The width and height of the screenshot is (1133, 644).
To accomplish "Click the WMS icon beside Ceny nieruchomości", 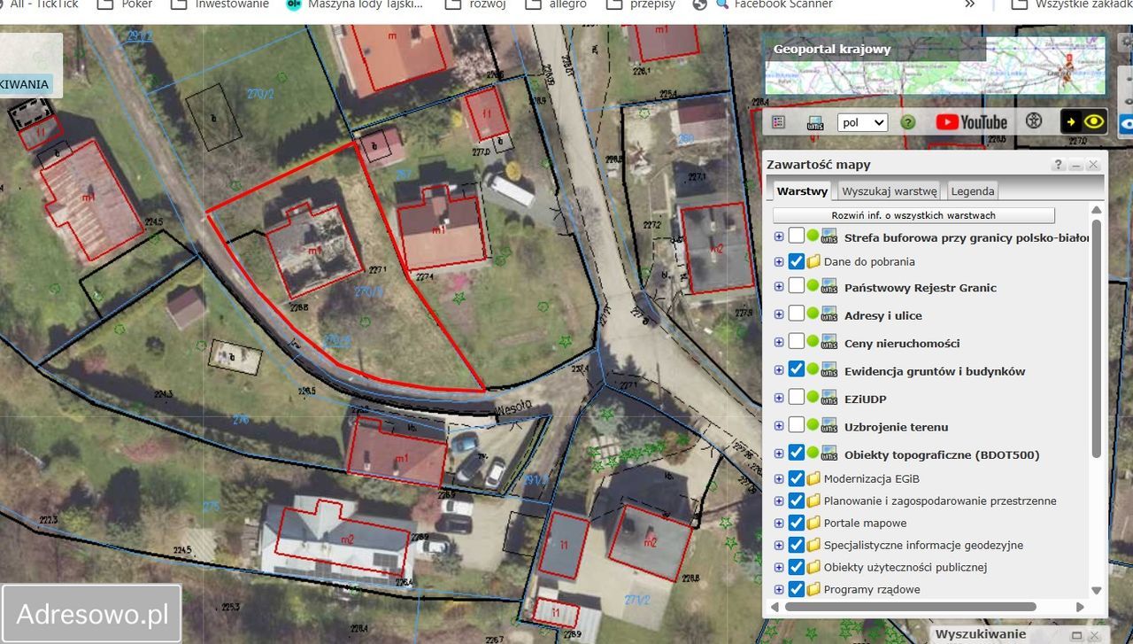I will coord(829,342).
